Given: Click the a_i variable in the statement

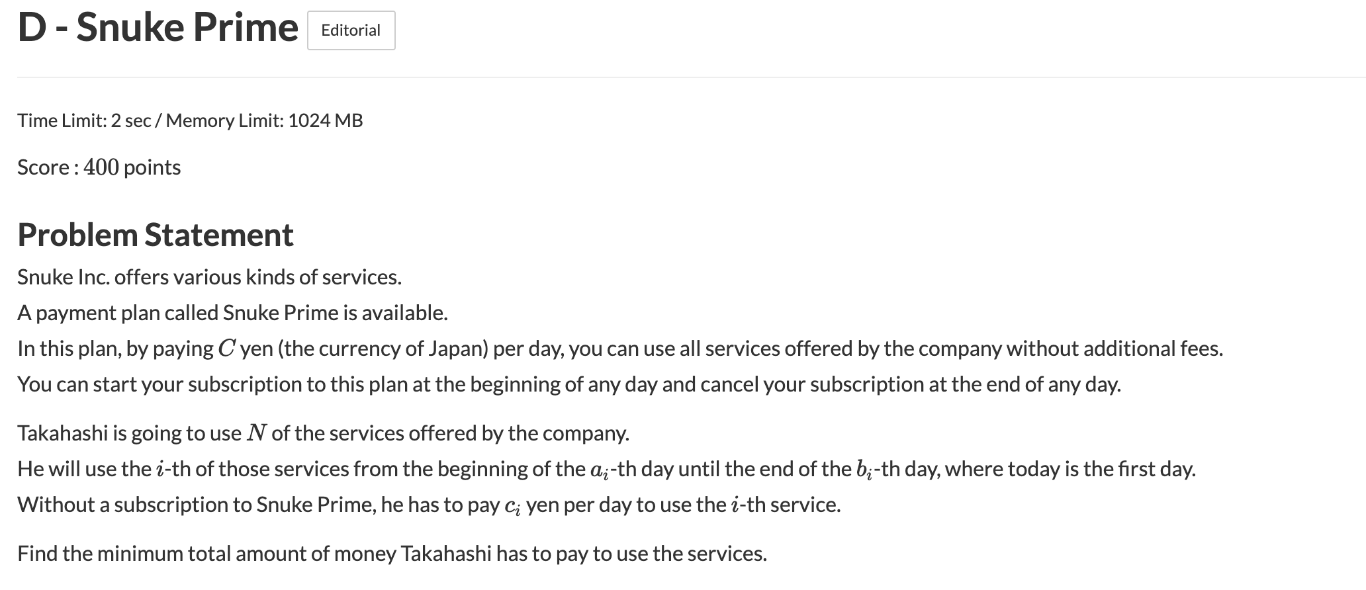Looking at the screenshot, I should point(598,470).
